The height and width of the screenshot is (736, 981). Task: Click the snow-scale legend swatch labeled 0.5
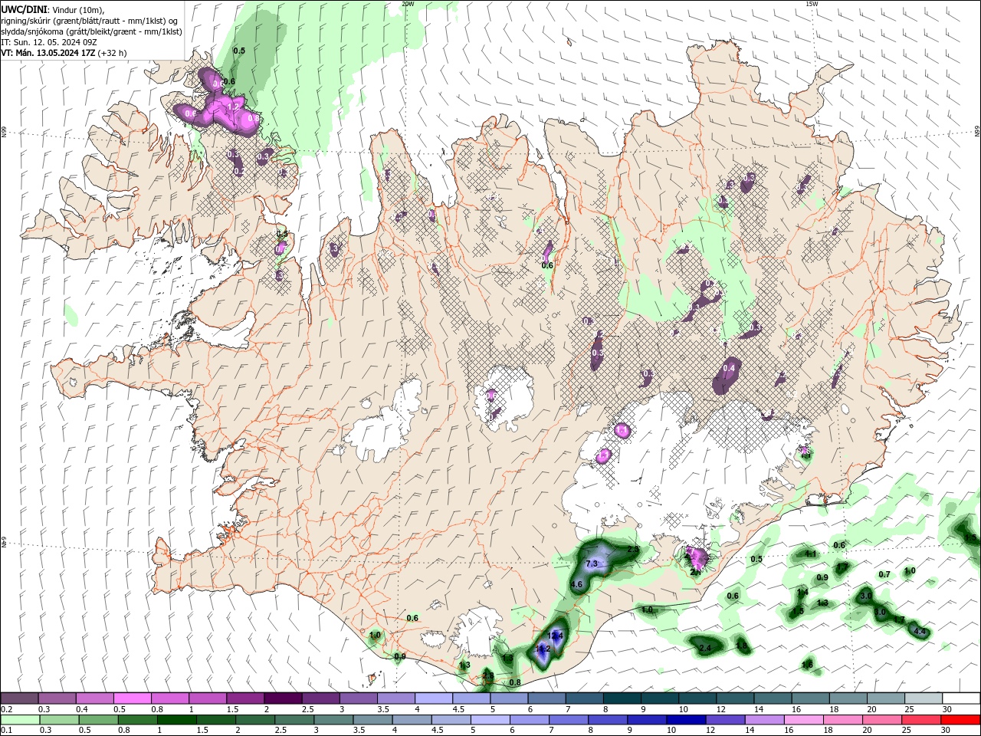point(132,698)
